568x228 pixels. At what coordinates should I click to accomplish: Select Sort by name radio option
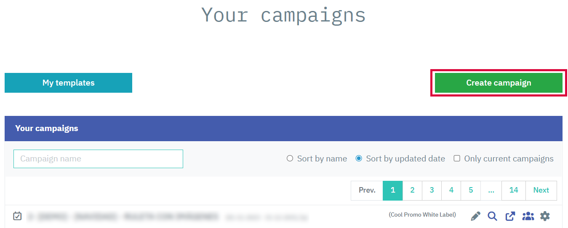tap(290, 158)
